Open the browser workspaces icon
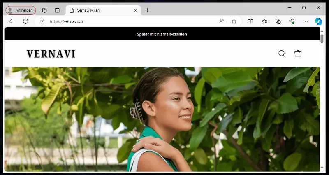Image resolution: width=329 pixels, height=175 pixels. point(44,10)
